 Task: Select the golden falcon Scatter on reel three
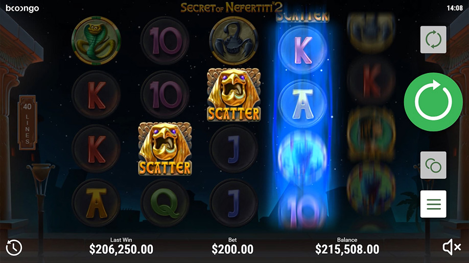point(233,95)
